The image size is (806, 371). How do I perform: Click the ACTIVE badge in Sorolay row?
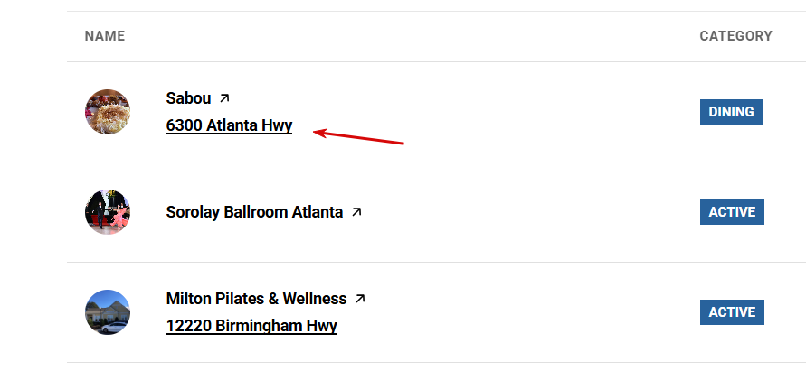[x=732, y=212]
